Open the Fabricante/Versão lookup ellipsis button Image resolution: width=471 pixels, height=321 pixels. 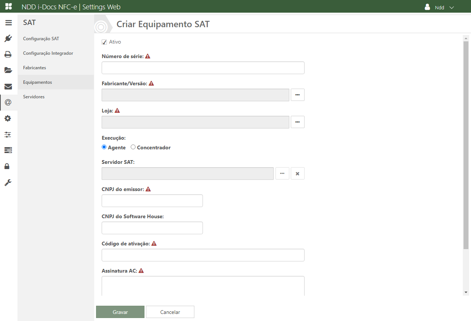297,95
